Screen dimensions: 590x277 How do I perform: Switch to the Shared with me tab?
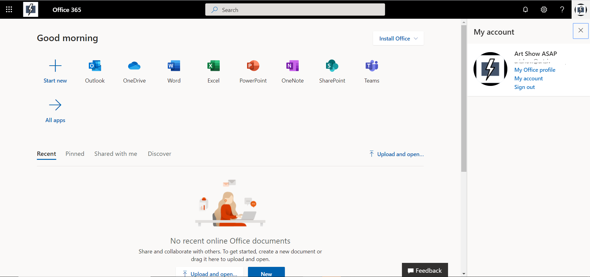(x=116, y=154)
